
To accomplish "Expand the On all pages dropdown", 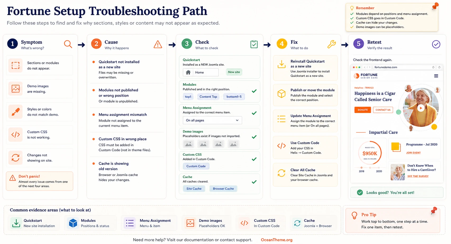I will coord(212,120).
